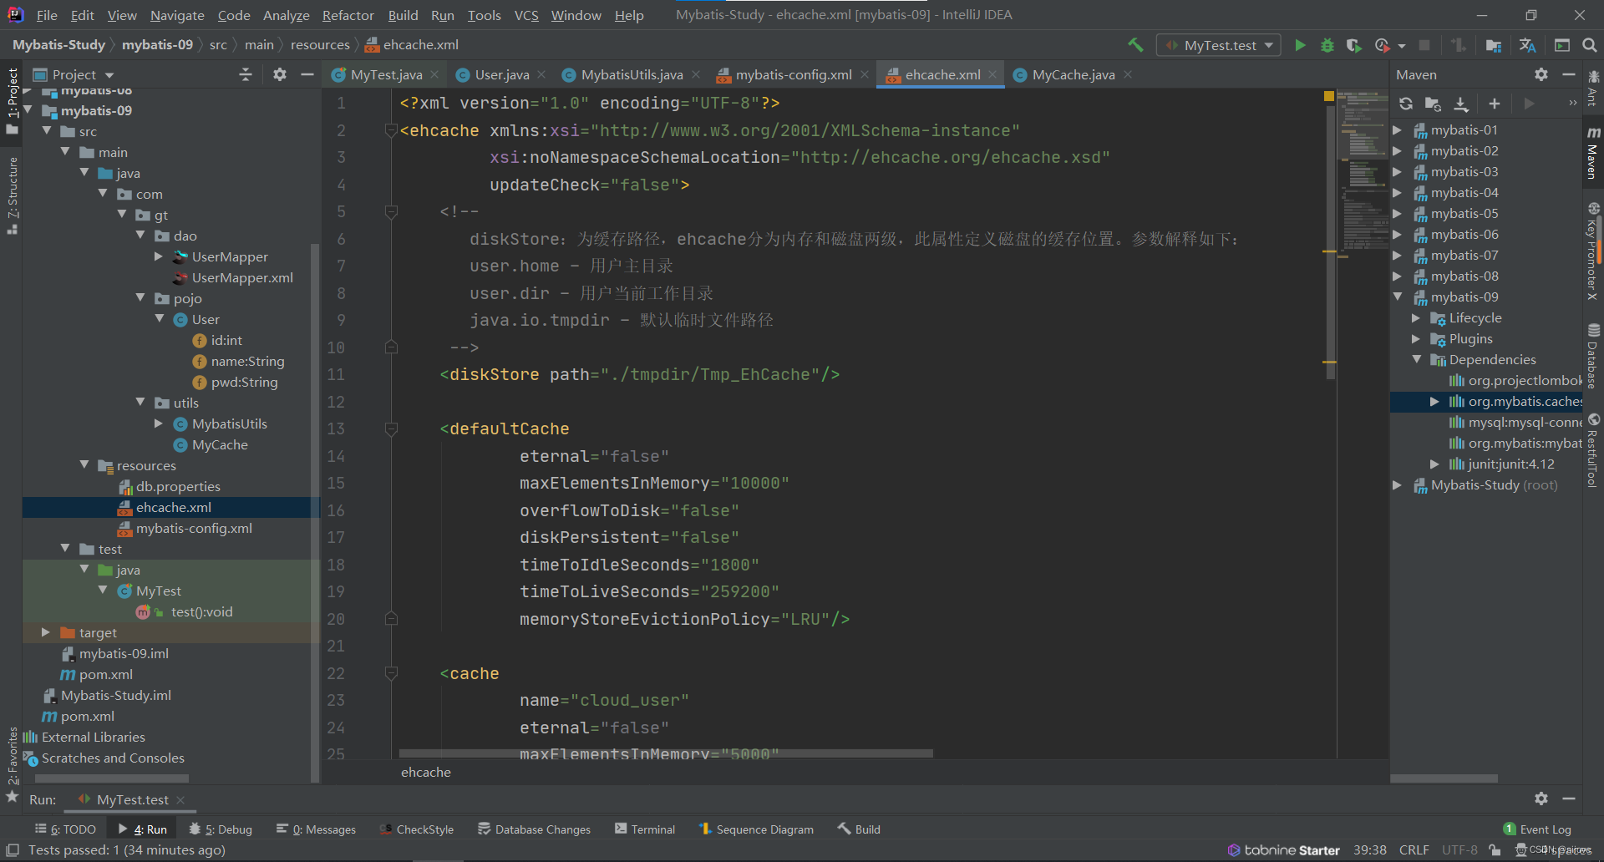Switch to the MyTest.java editor tab

[386, 74]
